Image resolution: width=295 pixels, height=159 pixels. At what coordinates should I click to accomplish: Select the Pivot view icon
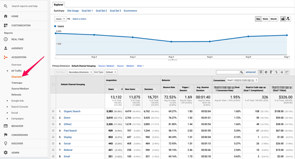[x=287, y=72]
